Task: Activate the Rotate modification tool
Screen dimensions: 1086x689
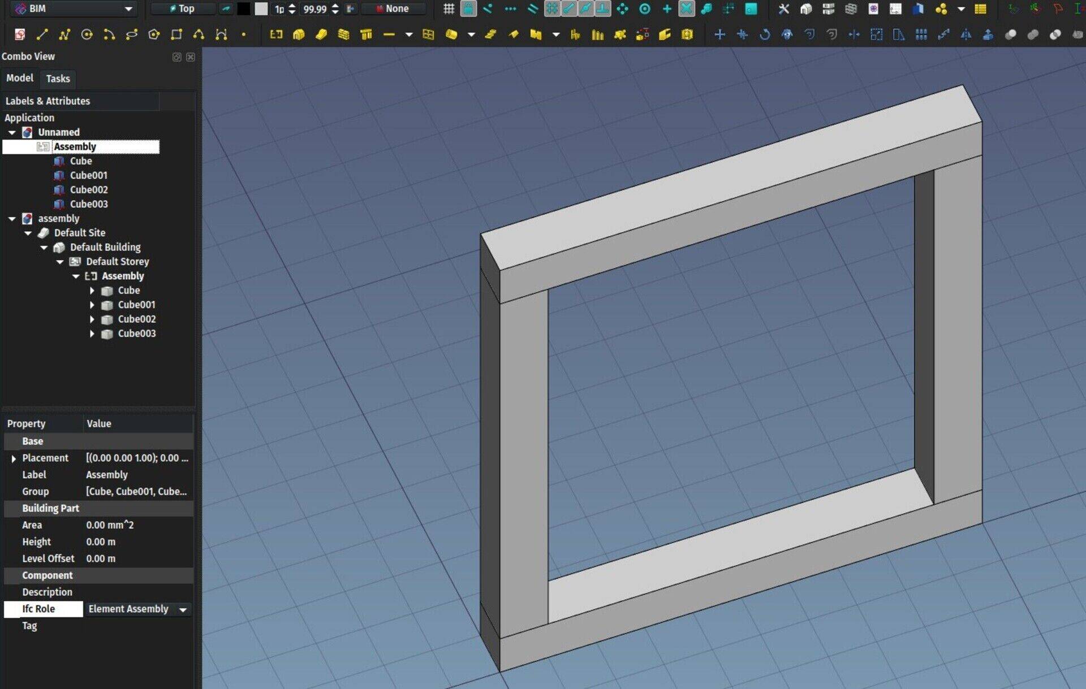Action: 764,34
